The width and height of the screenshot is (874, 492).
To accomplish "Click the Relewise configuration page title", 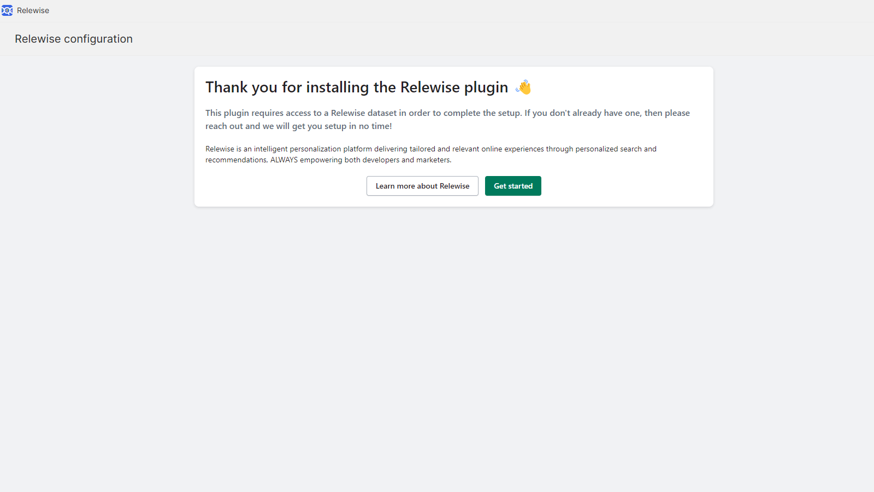I will (x=74, y=39).
